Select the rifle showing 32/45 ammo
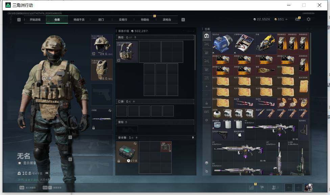 (239, 151)
